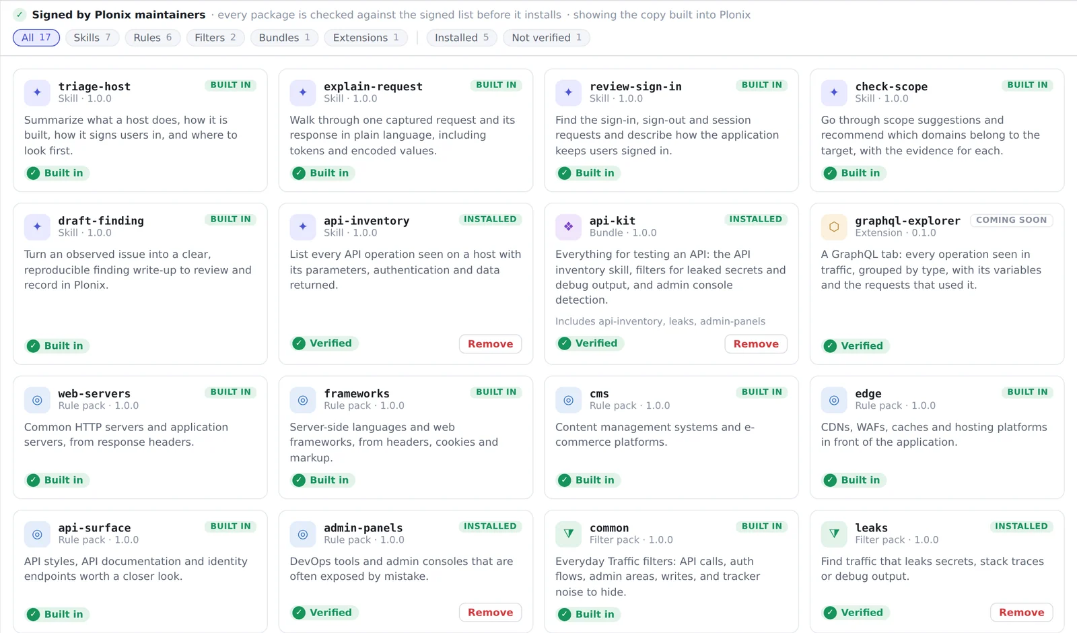Click the Verified badge on api-kit
The height and width of the screenshot is (633, 1077).
[590, 343]
